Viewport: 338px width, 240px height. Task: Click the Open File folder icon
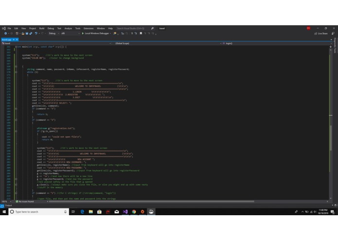click(x=23, y=34)
